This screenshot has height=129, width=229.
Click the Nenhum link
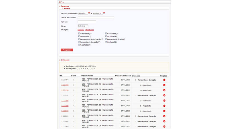pyautogui.click(x=89, y=30)
